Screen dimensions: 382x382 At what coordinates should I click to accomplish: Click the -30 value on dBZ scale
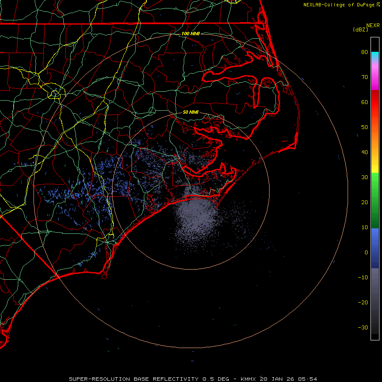[363, 327]
